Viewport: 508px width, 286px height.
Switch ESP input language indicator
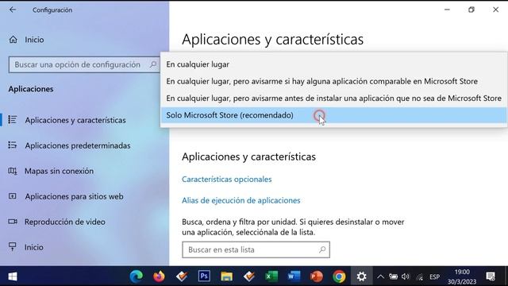pyautogui.click(x=434, y=276)
